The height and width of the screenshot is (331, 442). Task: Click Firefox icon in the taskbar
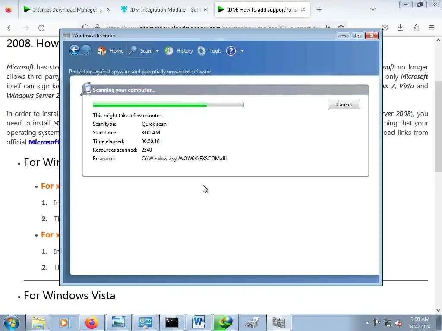point(92,322)
